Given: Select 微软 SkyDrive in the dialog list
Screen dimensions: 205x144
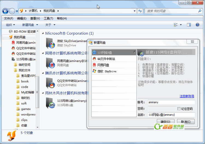Looking at the screenshot, I should click(114, 71).
